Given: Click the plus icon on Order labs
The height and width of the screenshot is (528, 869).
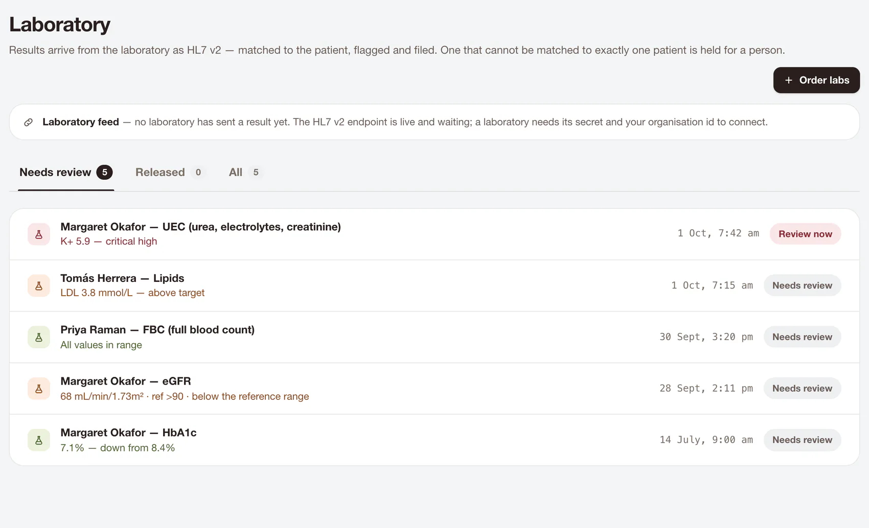Looking at the screenshot, I should (789, 80).
